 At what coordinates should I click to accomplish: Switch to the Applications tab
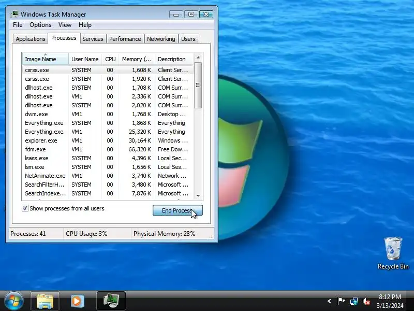[x=31, y=39]
